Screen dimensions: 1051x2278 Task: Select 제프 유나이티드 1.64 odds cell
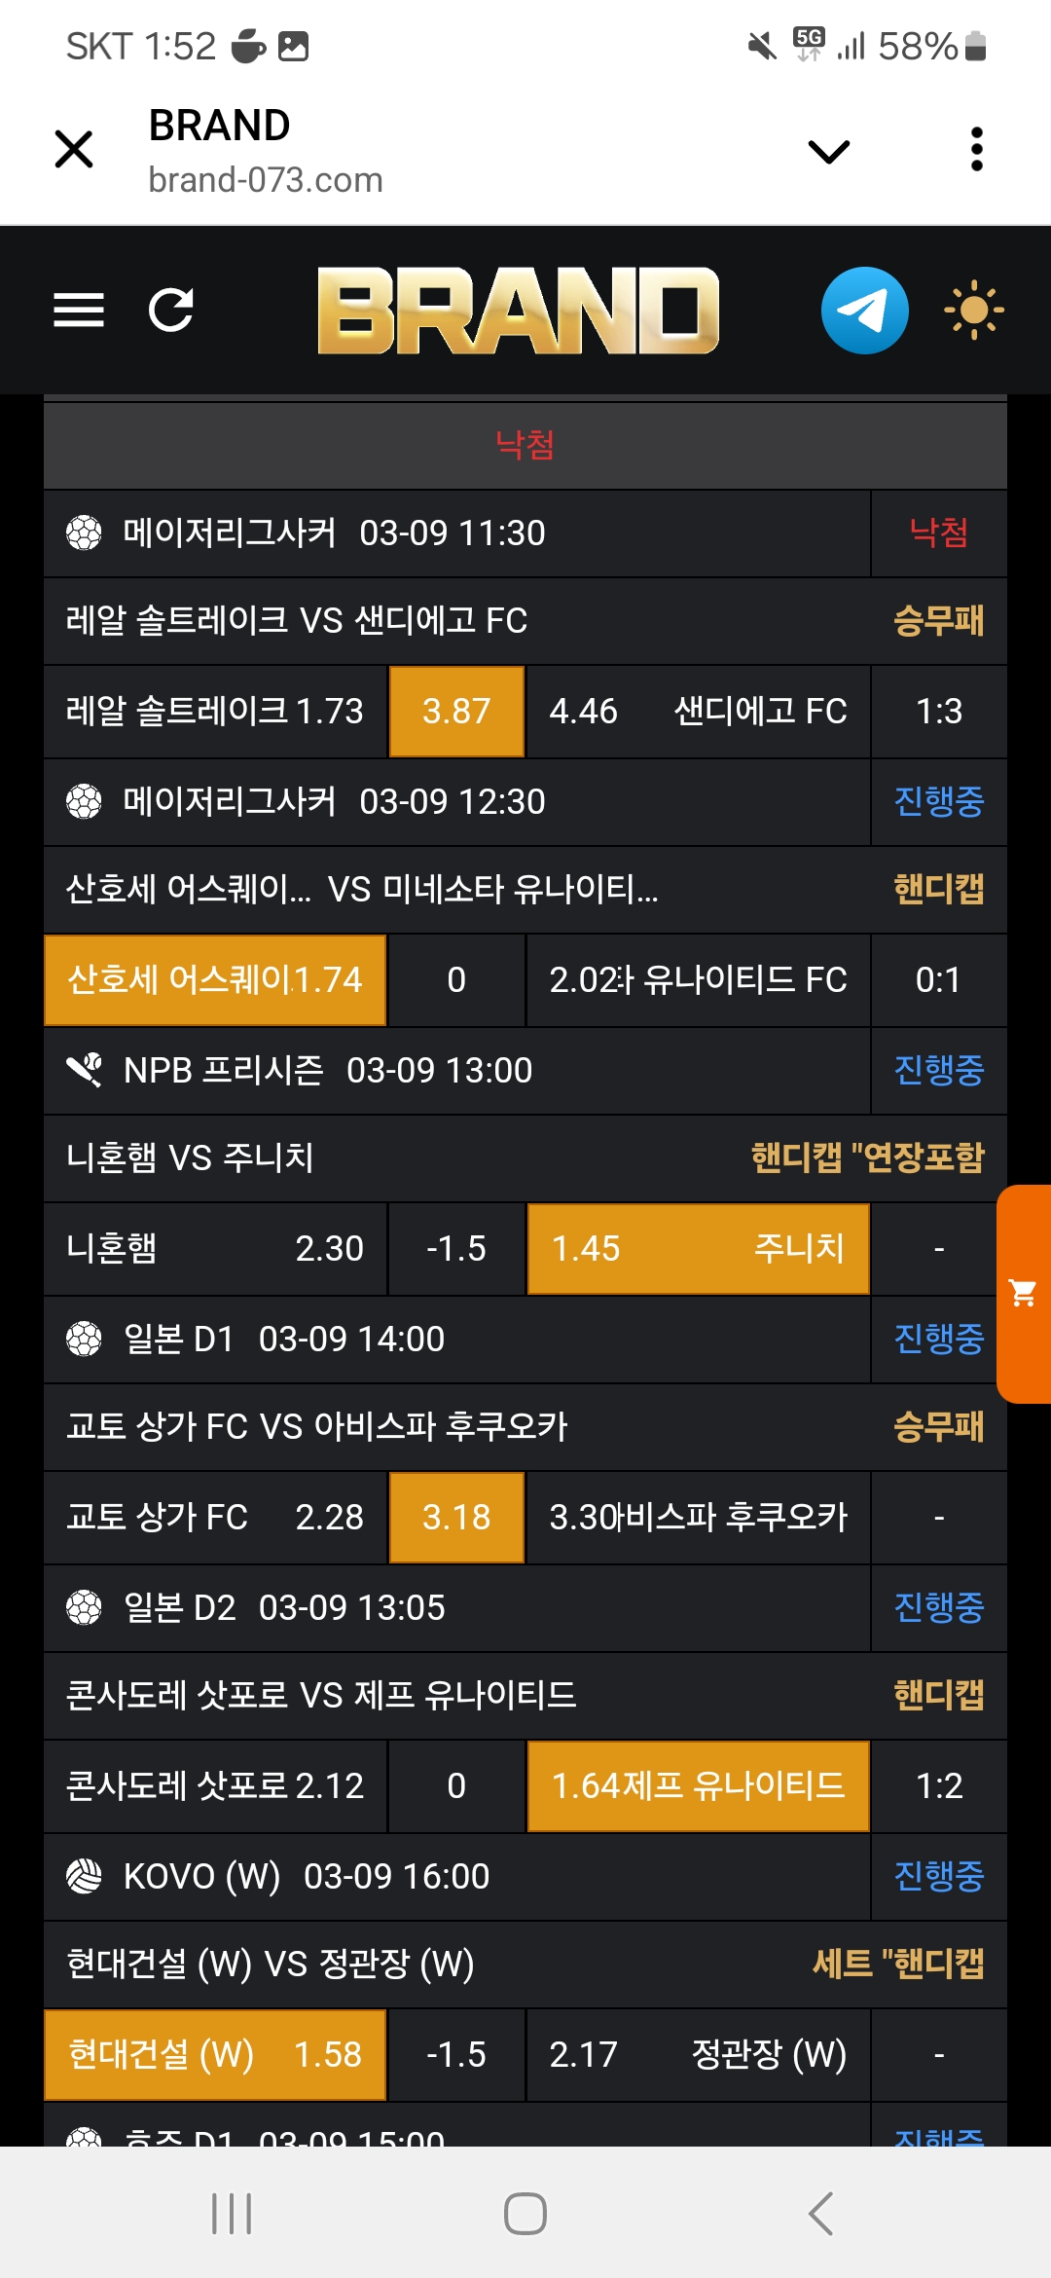pos(698,1786)
